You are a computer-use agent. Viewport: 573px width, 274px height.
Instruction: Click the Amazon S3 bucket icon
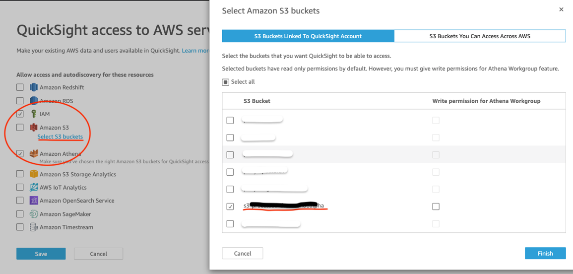click(x=34, y=127)
